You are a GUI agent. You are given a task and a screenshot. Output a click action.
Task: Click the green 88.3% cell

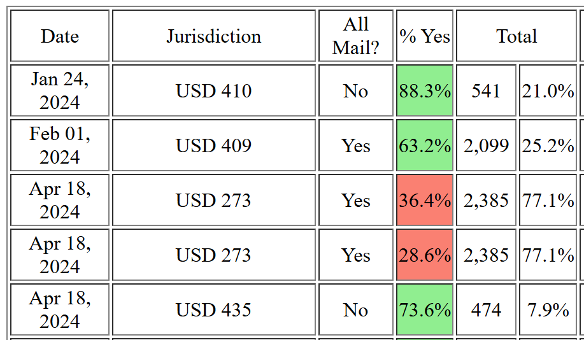pos(425,91)
